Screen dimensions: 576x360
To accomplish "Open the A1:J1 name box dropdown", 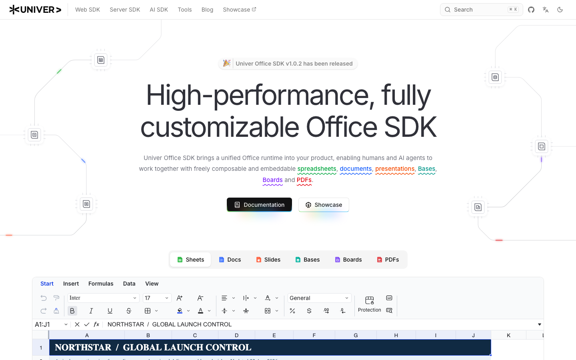I will pos(66,324).
